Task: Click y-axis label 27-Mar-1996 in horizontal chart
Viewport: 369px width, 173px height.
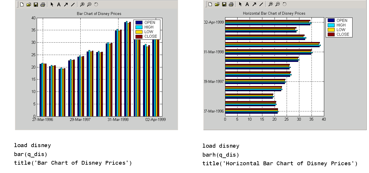Action: (x=214, y=111)
